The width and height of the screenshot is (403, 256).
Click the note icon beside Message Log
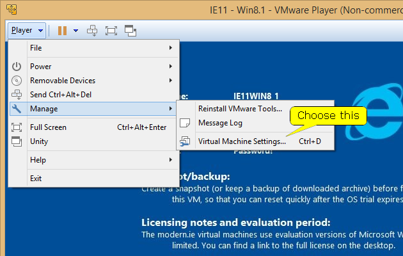(x=185, y=123)
